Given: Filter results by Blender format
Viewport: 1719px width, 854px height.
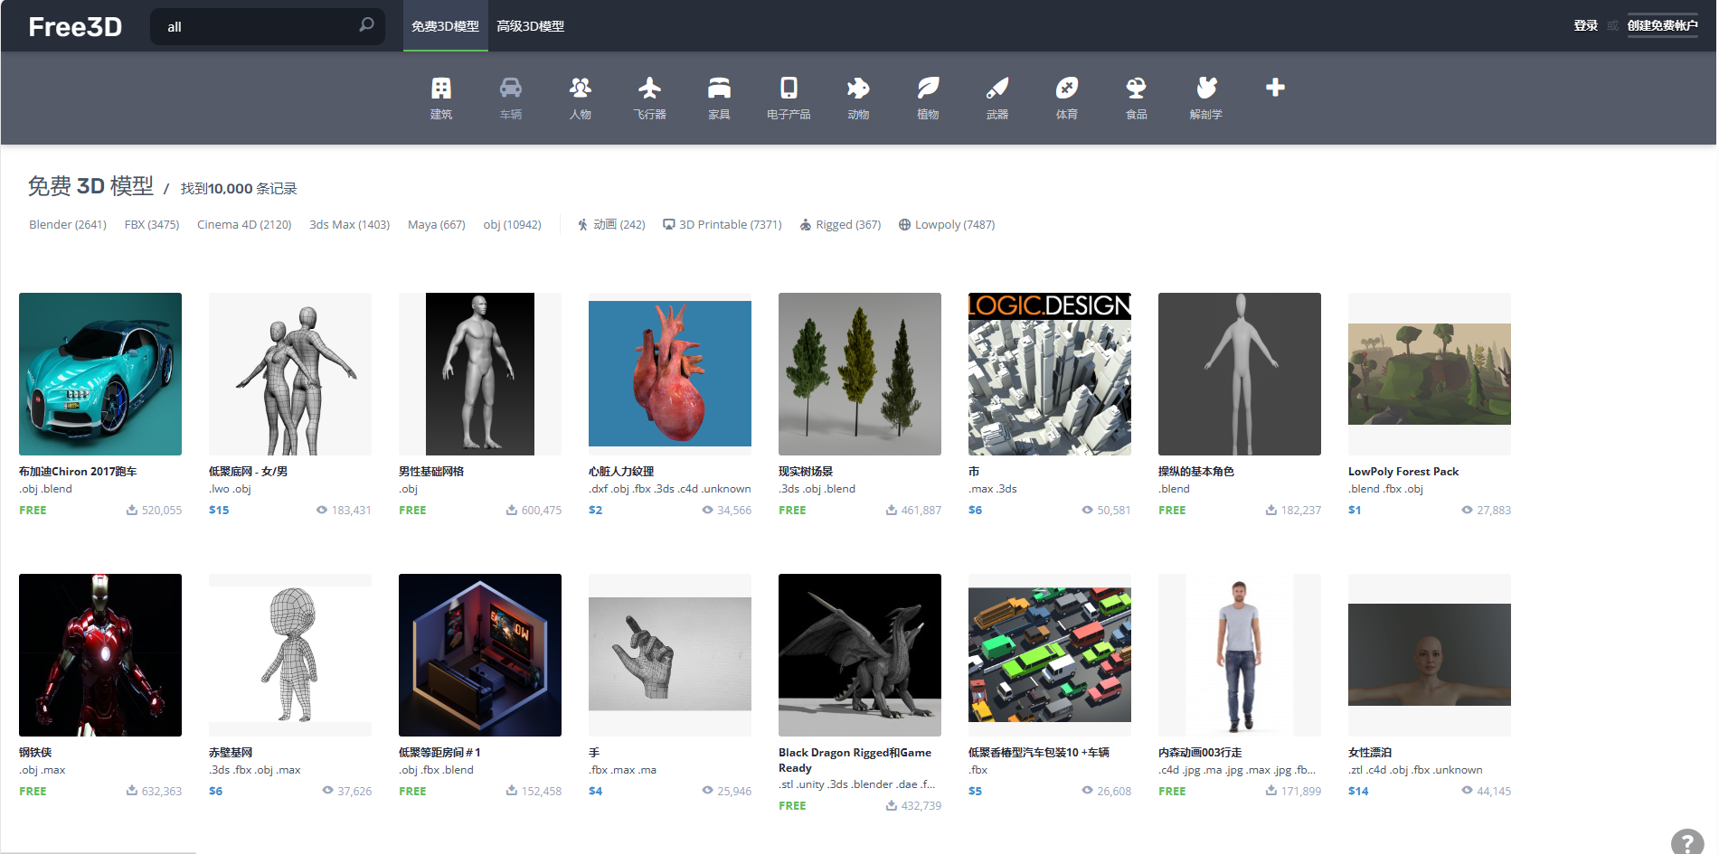Looking at the screenshot, I should pos(67,224).
